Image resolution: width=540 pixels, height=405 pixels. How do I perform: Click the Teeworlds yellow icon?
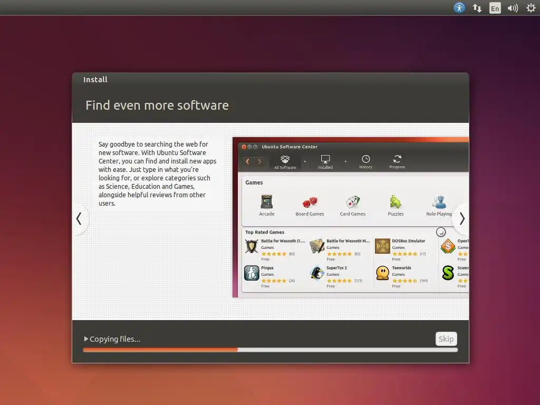383,273
